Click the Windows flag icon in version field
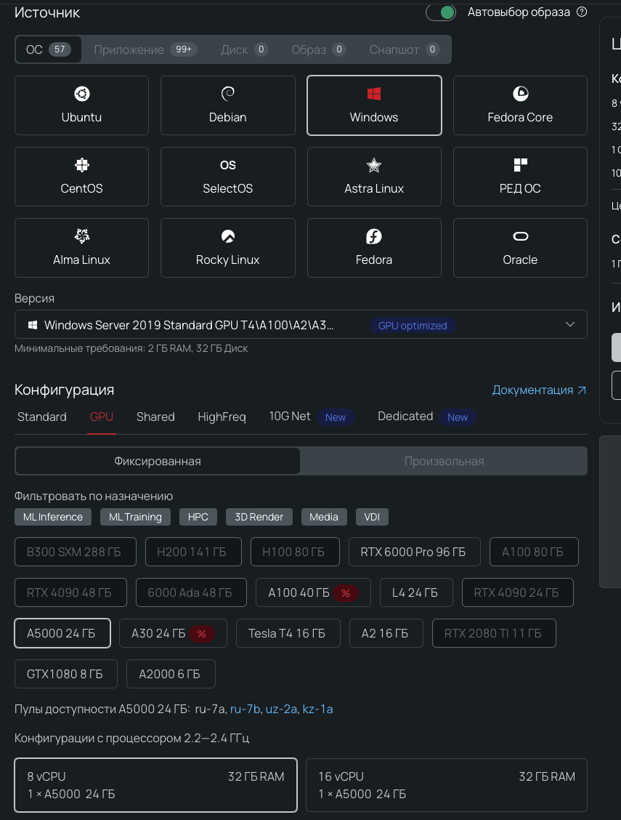Screen dimensions: 621x820 [33, 325]
